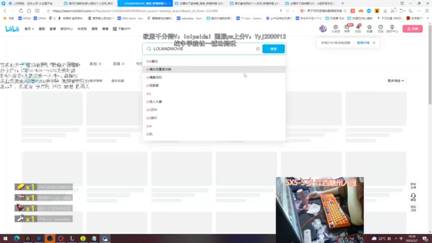The width and height of the screenshot is (432, 243).
Task: Clear the search box with the X icon
Action: click(x=258, y=49)
